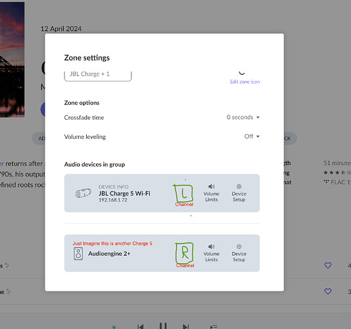Expand the Crossfade time dropdown
Viewport: 351px width, 329px height.
(243, 117)
